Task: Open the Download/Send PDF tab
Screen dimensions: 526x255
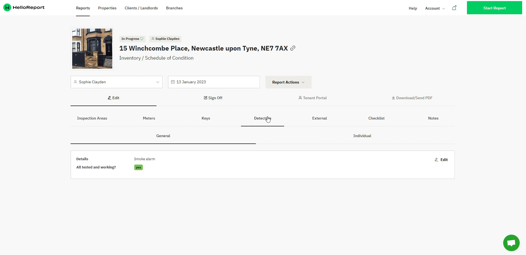Action: pyautogui.click(x=412, y=98)
